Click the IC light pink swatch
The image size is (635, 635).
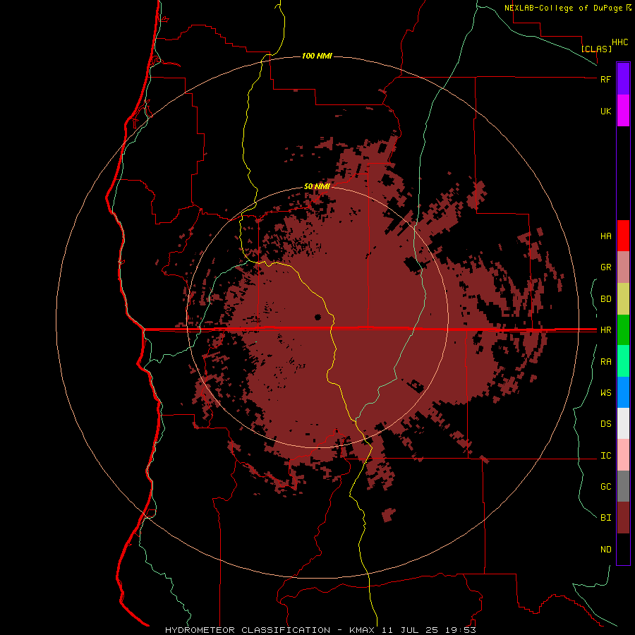click(623, 455)
